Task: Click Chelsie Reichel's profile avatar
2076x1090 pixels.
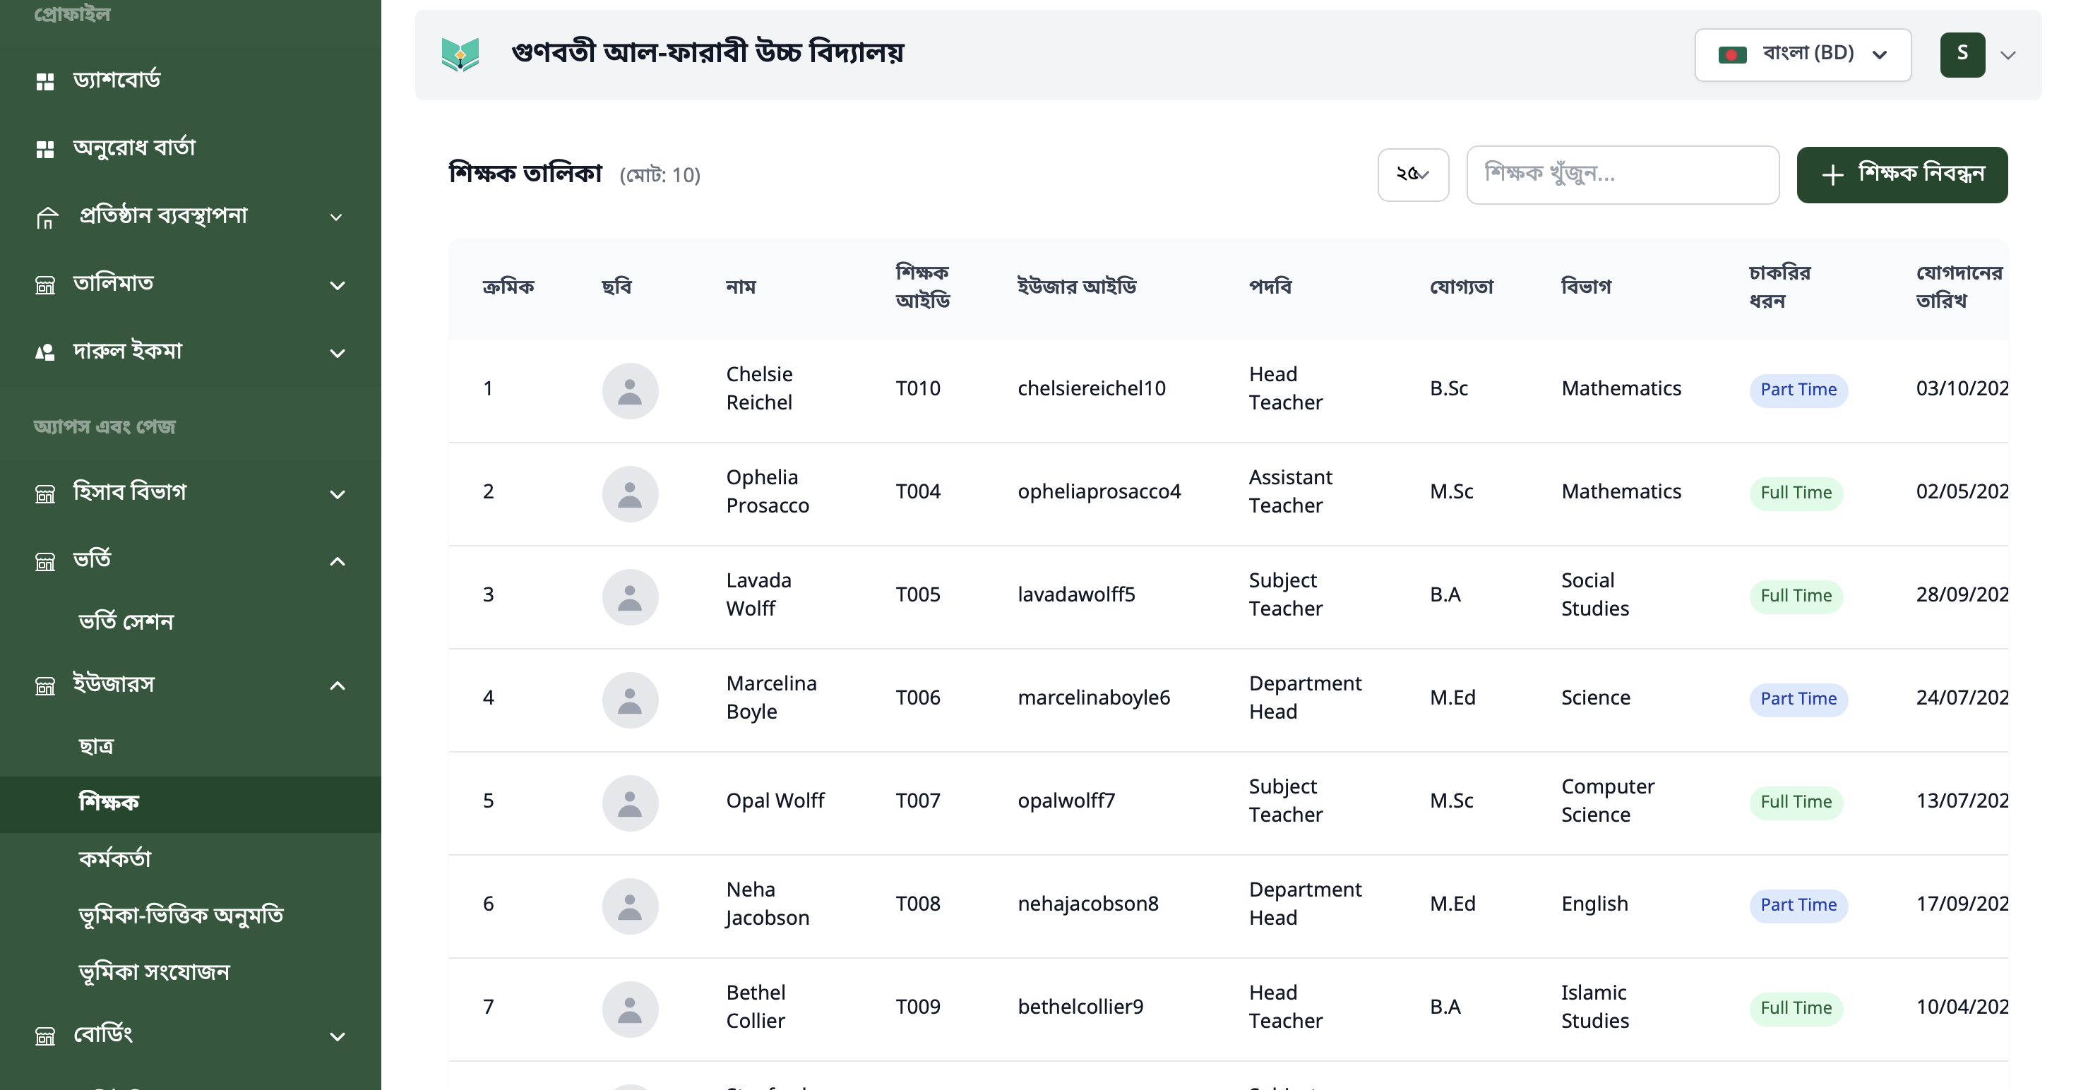Action: point(630,390)
